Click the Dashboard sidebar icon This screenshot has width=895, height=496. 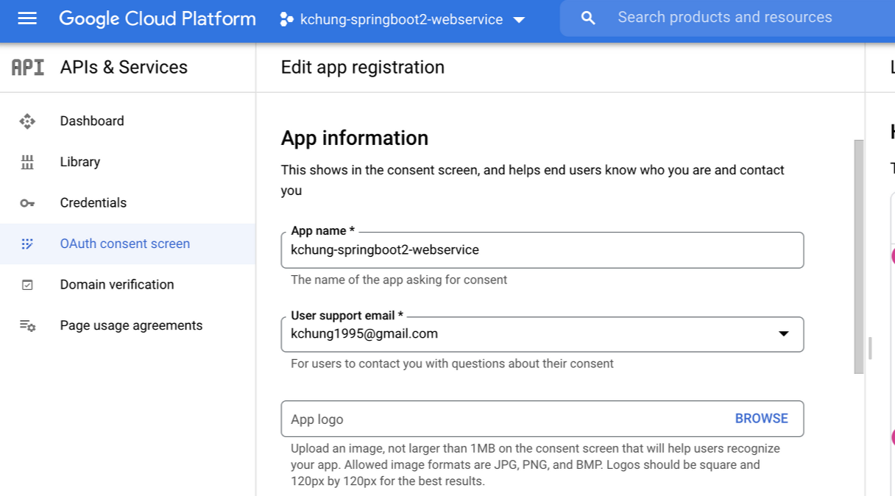[27, 121]
